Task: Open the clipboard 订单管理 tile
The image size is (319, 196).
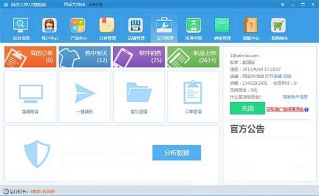Action: [x=194, y=97]
